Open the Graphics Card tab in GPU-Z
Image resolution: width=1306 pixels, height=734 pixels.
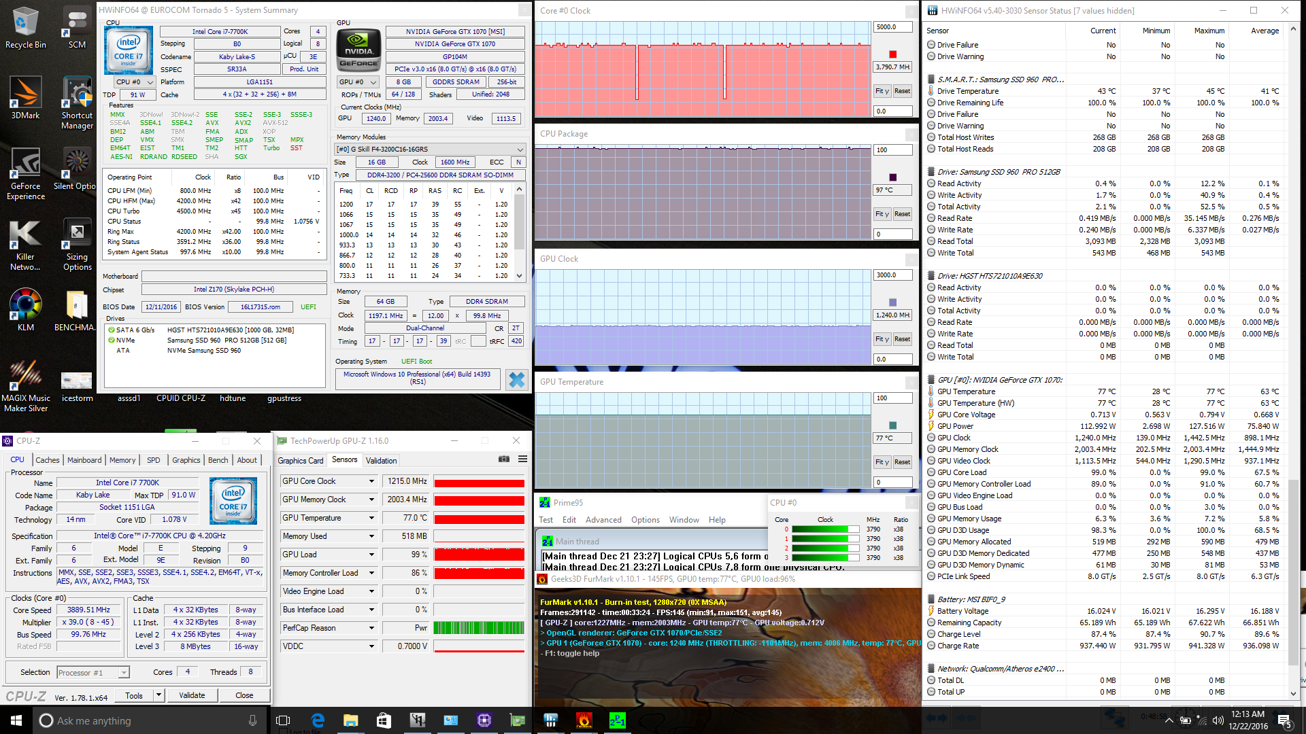click(301, 461)
